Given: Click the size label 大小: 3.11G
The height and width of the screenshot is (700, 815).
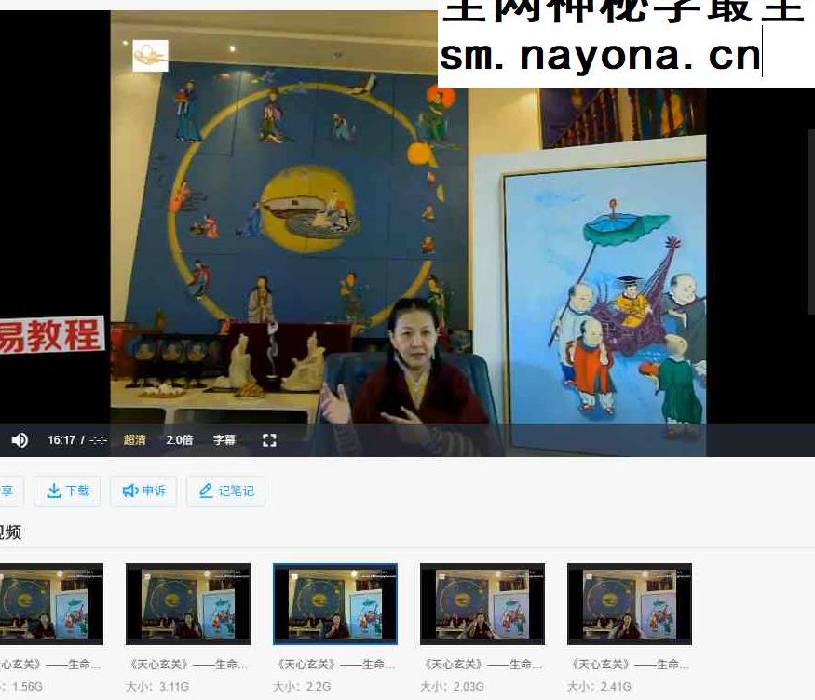Looking at the screenshot, I should [157, 686].
